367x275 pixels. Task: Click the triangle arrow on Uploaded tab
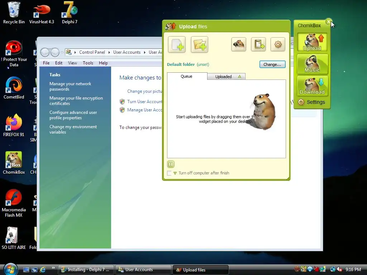[x=239, y=76]
